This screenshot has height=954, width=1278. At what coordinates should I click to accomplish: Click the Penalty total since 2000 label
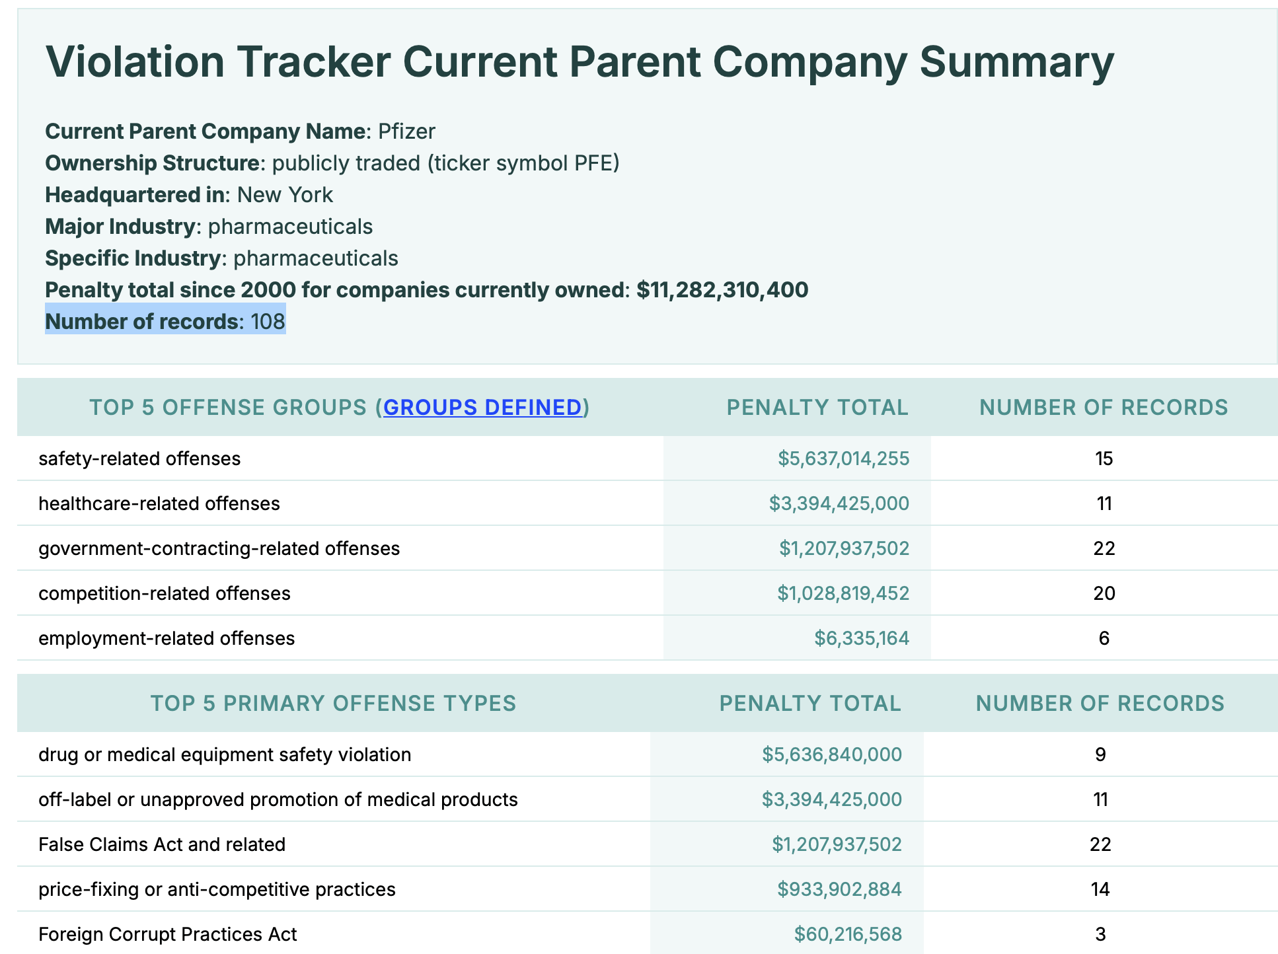(335, 290)
